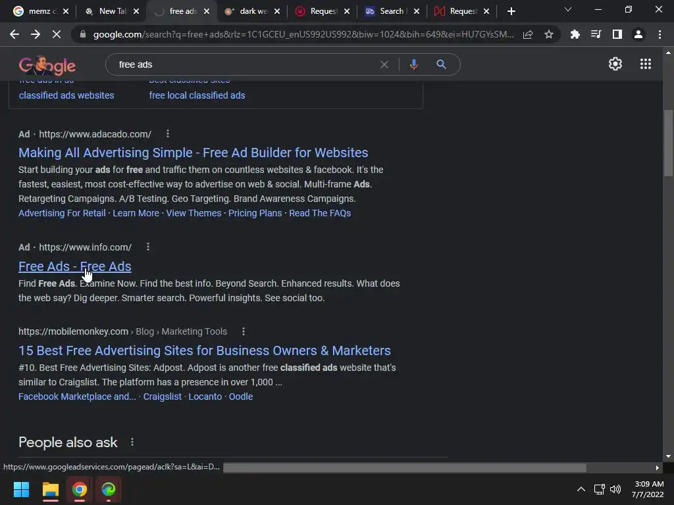
Task: Open the Windows Start menu
Action: pyautogui.click(x=21, y=489)
